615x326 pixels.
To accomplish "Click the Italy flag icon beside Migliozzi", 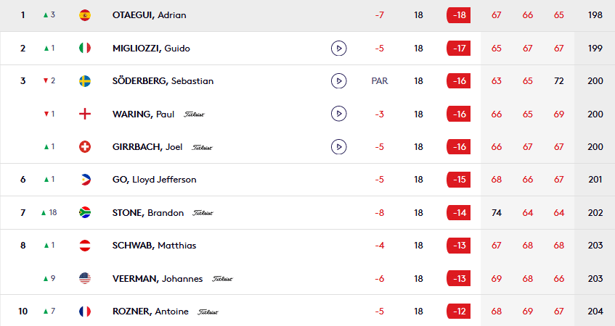I will pos(85,48).
